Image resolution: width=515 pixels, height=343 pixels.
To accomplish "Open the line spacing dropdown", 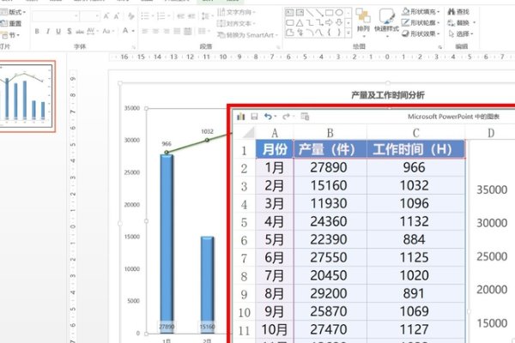I will [x=206, y=15].
